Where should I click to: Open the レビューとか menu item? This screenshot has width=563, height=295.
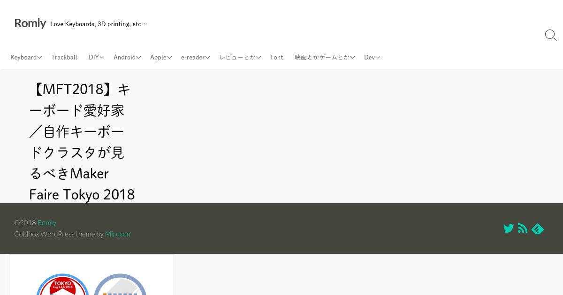pyautogui.click(x=237, y=57)
